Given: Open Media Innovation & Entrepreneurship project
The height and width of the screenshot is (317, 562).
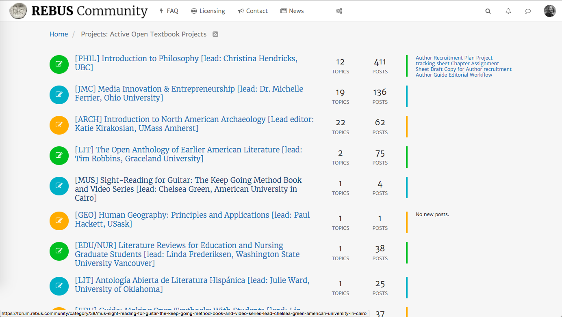Looking at the screenshot, I should [189, 89].
